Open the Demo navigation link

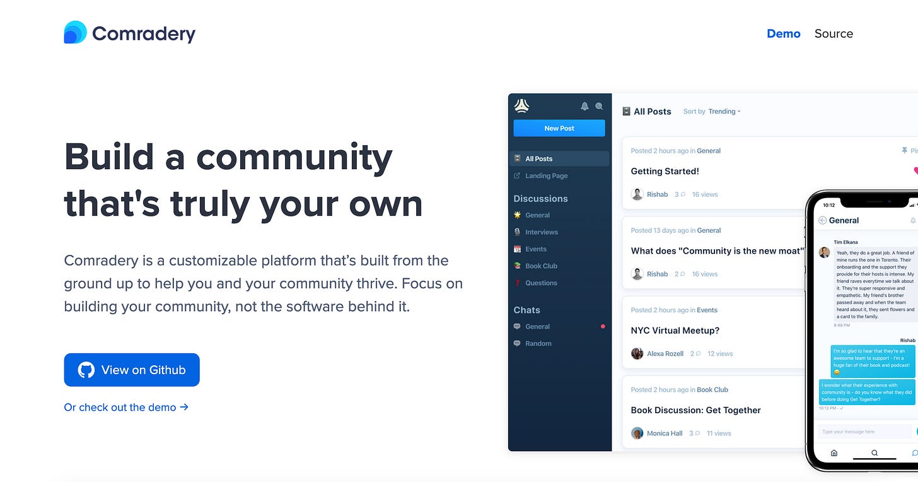coord(783,33)
